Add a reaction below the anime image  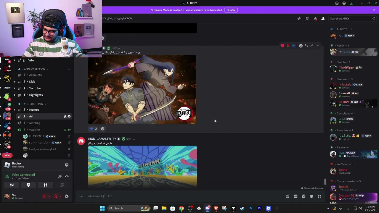tap(103, 129)
